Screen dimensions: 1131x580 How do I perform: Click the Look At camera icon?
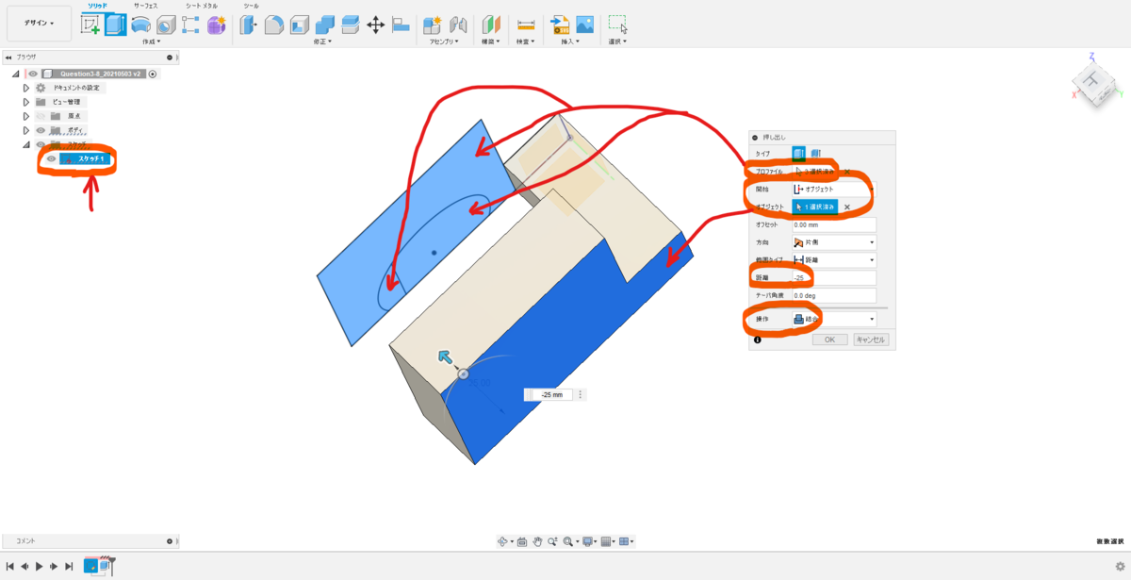click(521, 541)
